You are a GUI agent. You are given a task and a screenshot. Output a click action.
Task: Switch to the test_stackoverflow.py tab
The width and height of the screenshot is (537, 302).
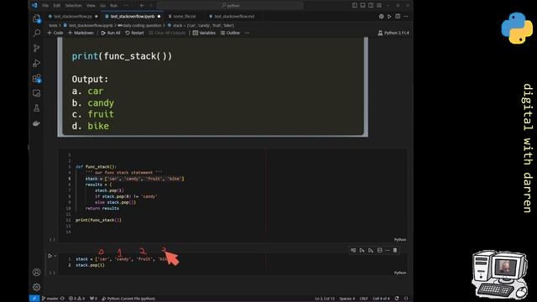[73, 17]
